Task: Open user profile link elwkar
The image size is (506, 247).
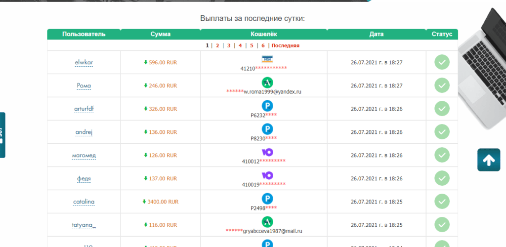Action: [x=84, y=63]
